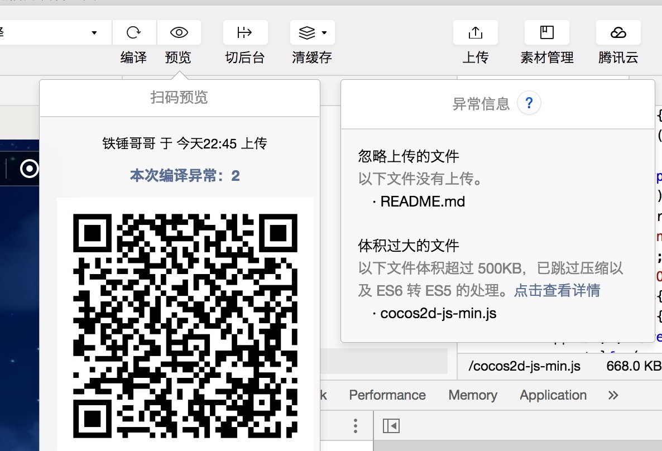Image resolution: width=662 pixels, height=451 pixels.
Task: Click the upload (上传) icon
Action: [x=476, y=32]
